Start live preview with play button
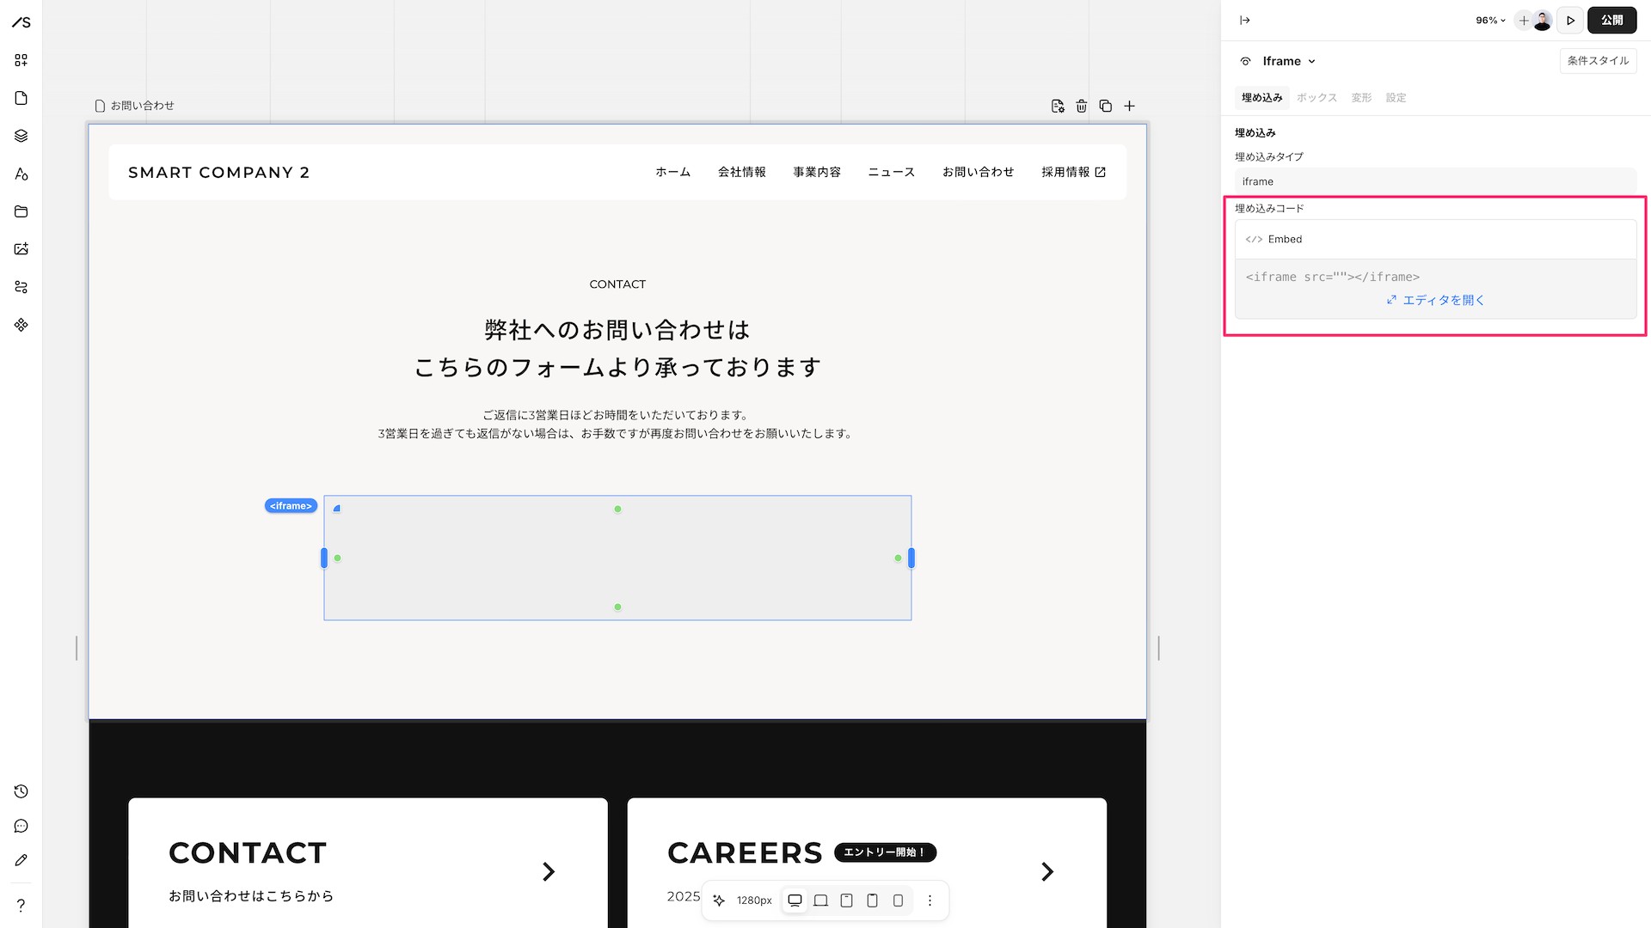The width and height of the screenshot is (1651, 928). (x=1570, y=21)
